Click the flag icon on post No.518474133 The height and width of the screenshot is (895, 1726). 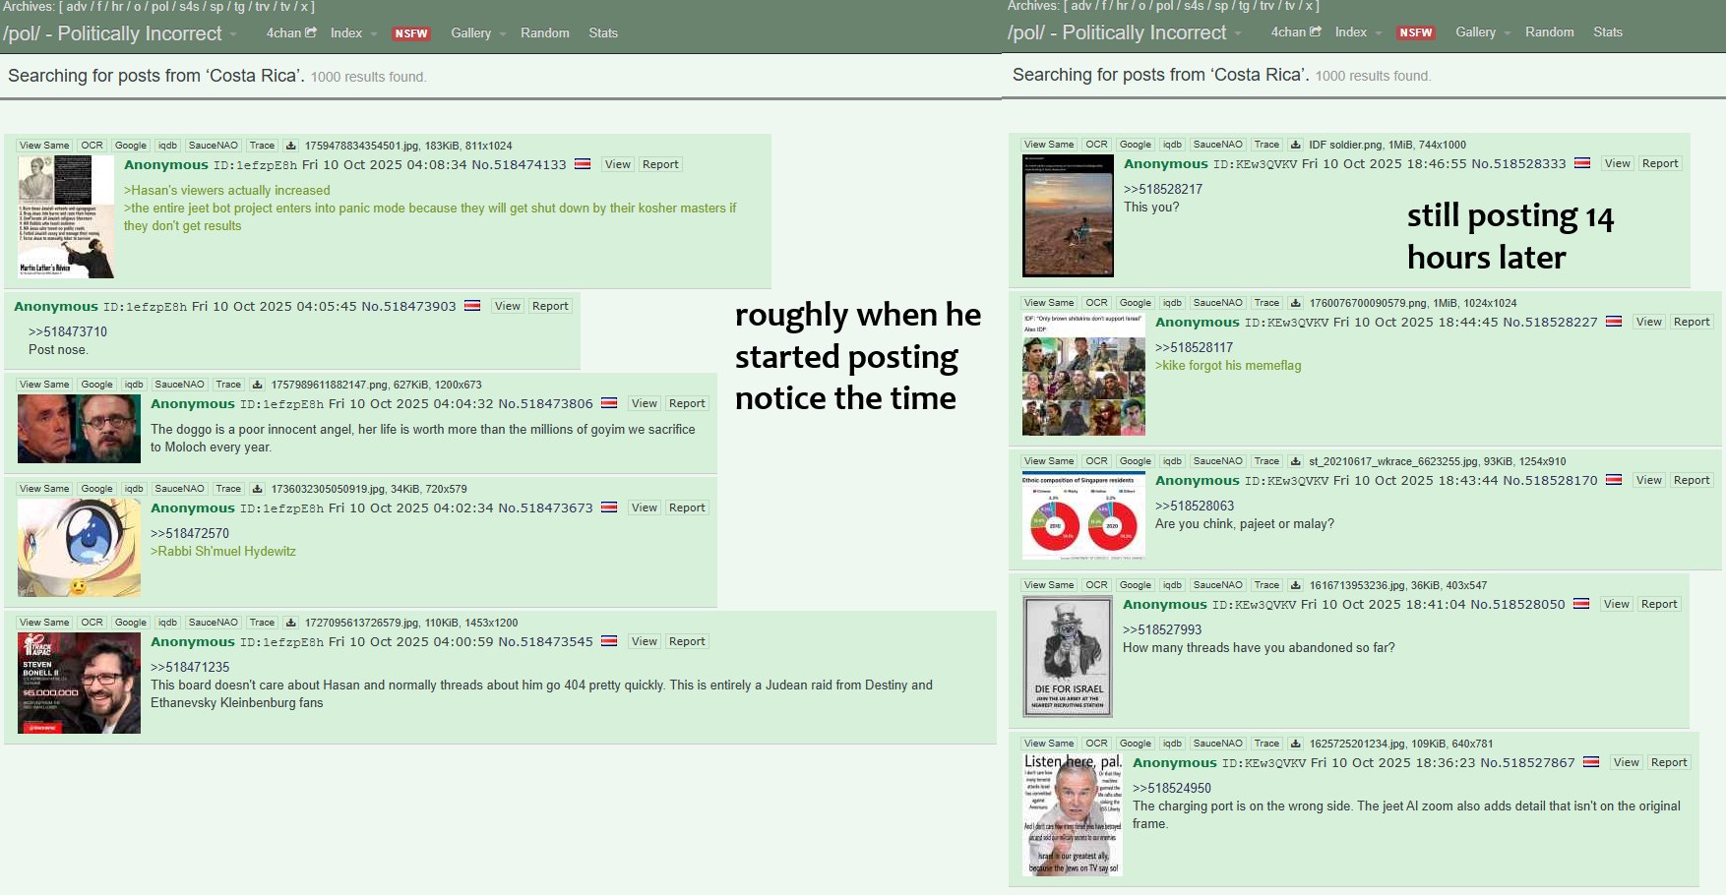(583, 164)
